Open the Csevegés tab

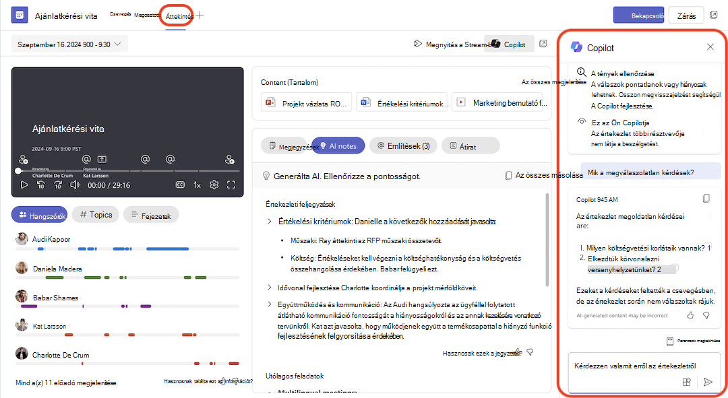[120, 14]
